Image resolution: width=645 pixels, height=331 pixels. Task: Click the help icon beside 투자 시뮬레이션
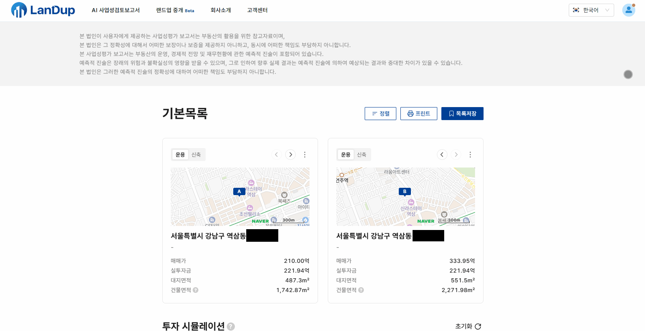tap(231, 327)
